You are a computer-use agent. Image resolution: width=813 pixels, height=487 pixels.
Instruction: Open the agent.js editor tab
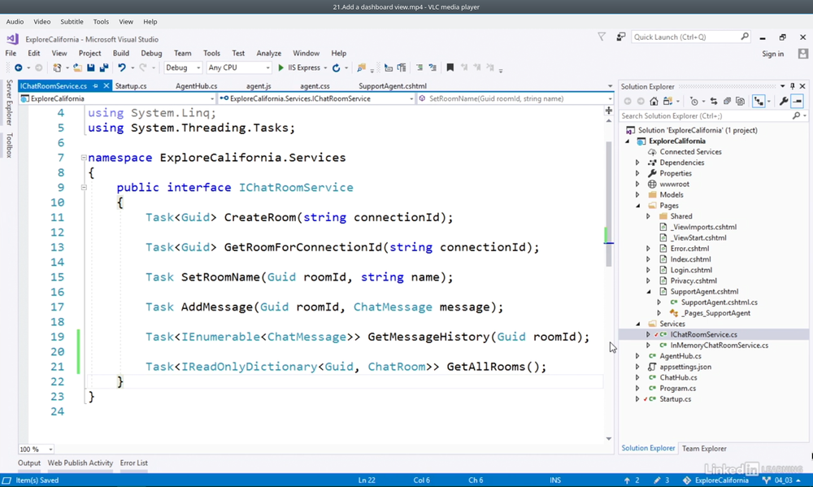tap(259, 86)
